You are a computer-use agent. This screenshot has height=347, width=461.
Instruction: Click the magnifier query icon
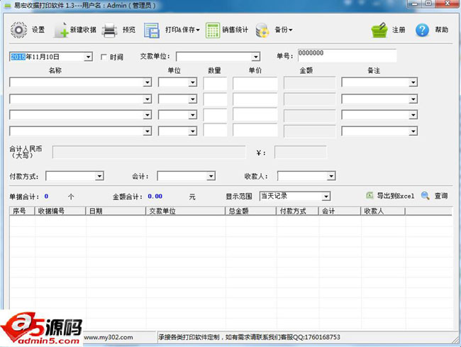(425, 196)
